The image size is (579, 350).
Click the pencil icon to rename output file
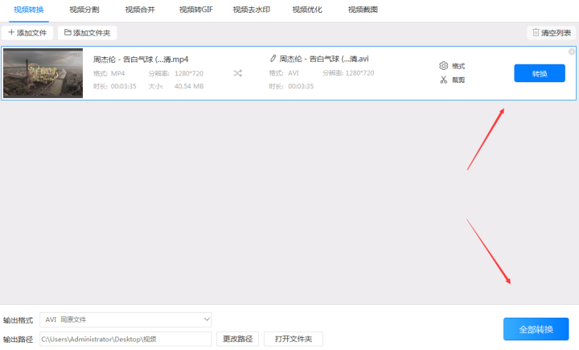tap(273, 59)
